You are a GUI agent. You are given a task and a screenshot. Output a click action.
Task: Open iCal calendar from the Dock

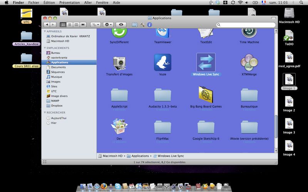coord(131,186)
